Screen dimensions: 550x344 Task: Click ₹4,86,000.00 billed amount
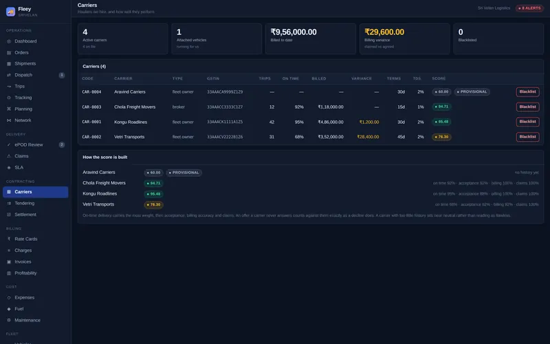click(331, 122)
